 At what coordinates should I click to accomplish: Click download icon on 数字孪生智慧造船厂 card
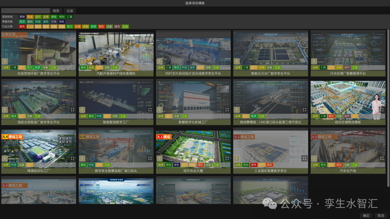(x=82, y=158)
